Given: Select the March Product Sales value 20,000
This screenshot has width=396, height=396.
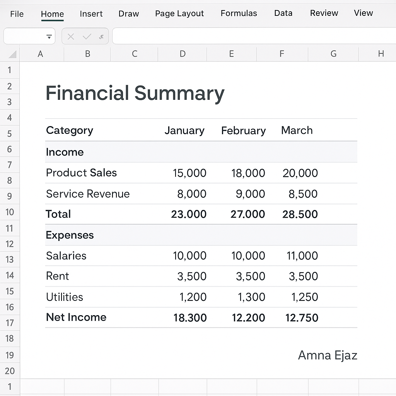Looking at the screenshot, I should pos(300,173).
